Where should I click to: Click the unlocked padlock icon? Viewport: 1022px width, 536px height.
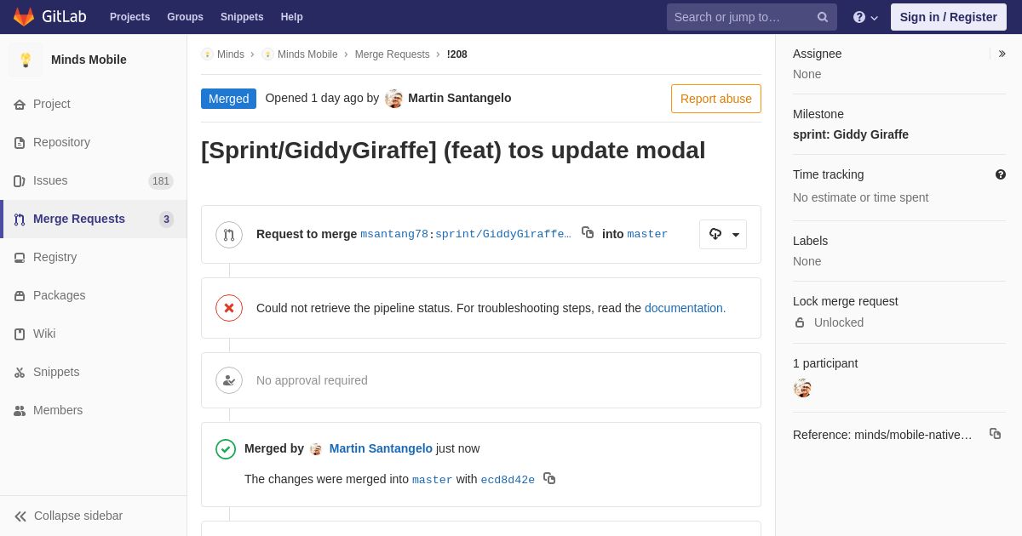point(800,322)
